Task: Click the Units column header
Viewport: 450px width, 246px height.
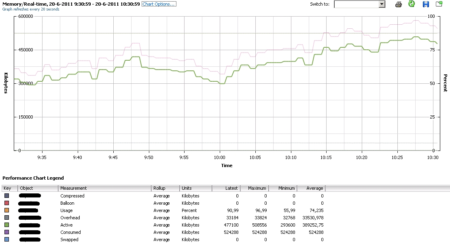Action: (195, 188)
